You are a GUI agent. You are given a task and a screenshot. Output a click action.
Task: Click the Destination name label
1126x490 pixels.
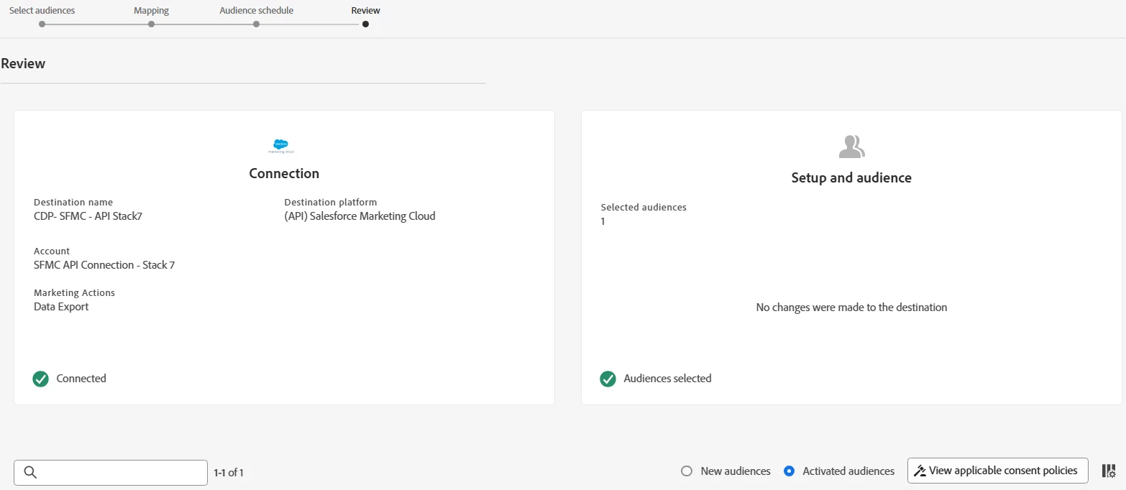[73, 203]
